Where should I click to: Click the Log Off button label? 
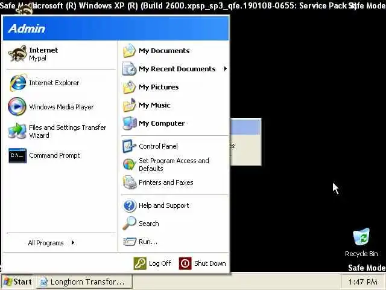(x=160, y=263)
